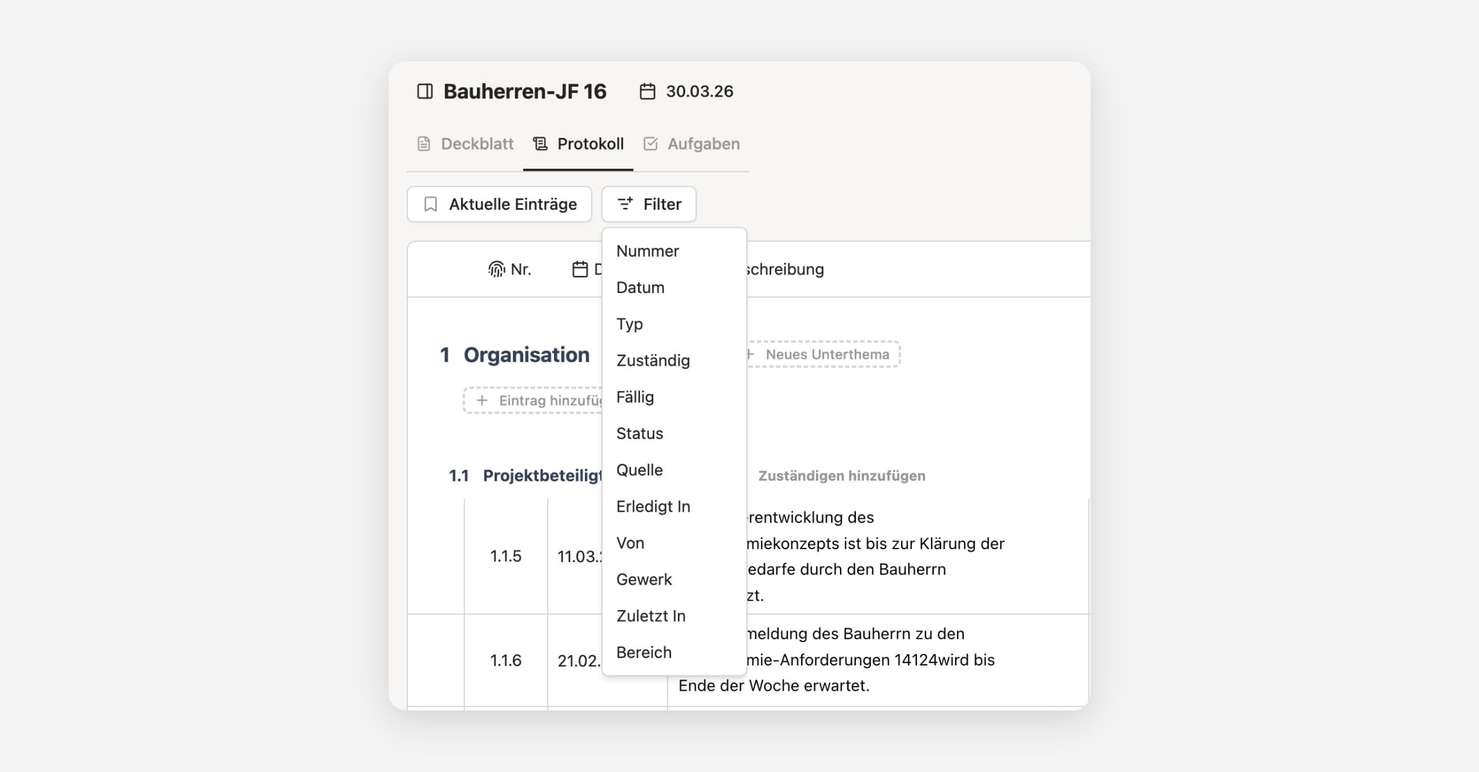Choose the Fällig filter option

click(635, 397)
